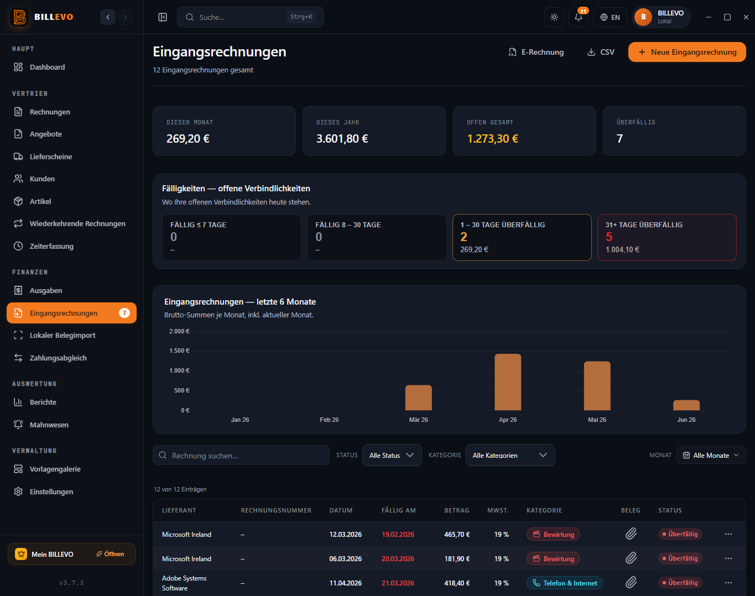755x596 pixels.
Task: Click the Dieses Jahr 3.601,80 € card
Action: tap(374, 131)
